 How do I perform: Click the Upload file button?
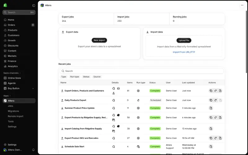click(184, 40)
